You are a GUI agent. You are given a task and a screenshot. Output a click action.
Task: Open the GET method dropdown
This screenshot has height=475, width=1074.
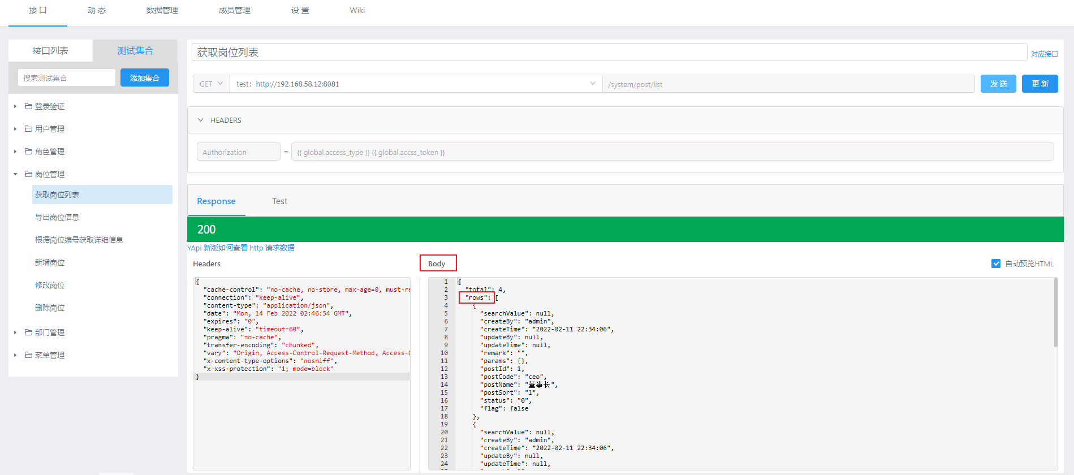click(x=211, y=84)
